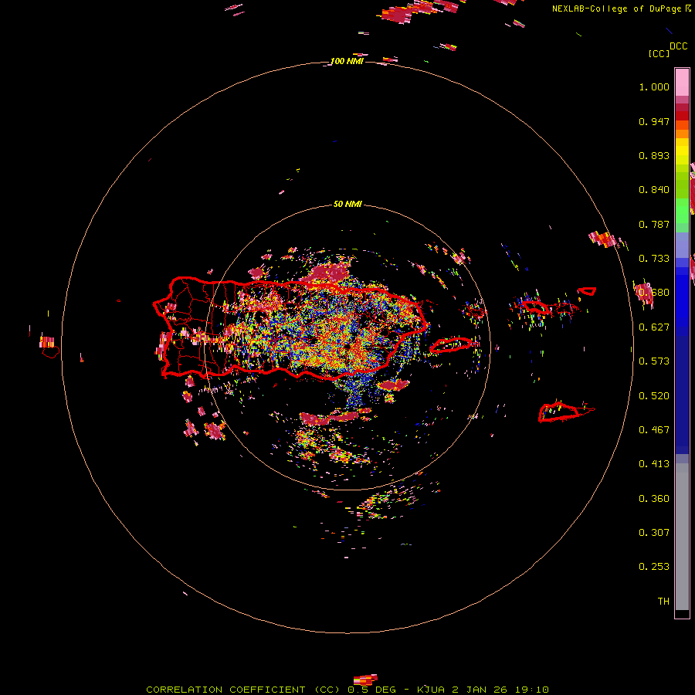Click the 0.360 scale value
The image size is (695, 695).
pos(654,499)
